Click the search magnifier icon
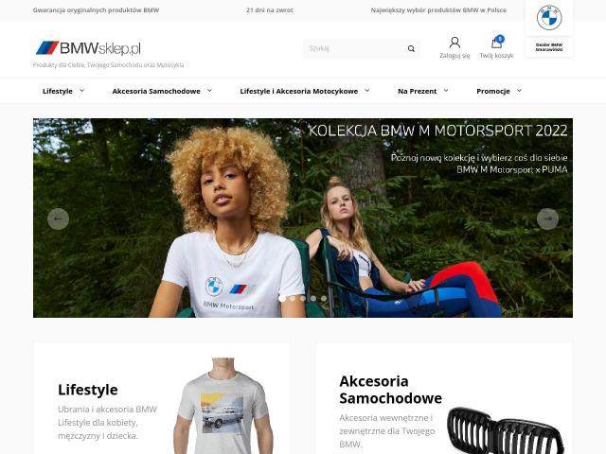This screenshot has height=454, width=606. (411, 48)
